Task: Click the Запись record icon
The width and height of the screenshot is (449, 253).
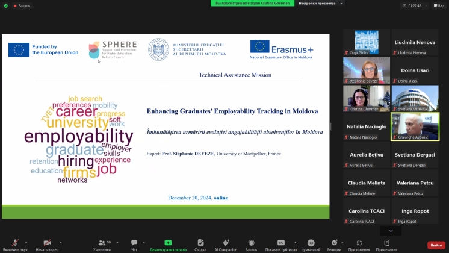Action: click(x=251, y=243)
